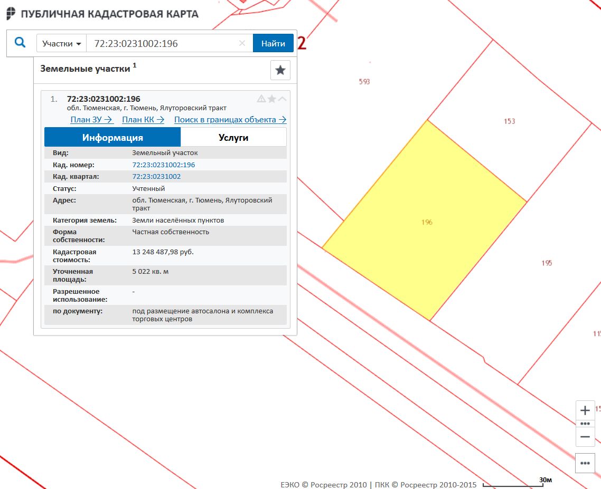
Task: Select parcel 593 on the map
Action: [364, 82]
